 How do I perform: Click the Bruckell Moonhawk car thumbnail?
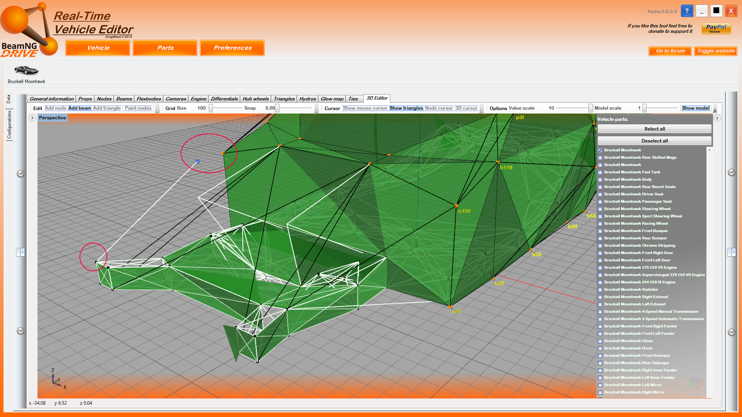tap(26, 70)
